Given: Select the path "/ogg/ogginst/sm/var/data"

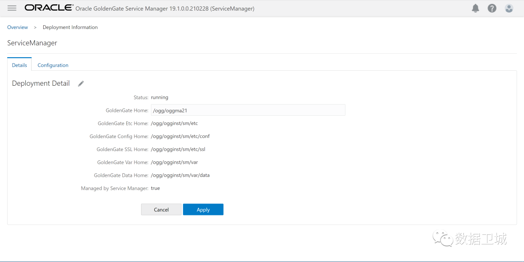Looking at the screenshot, I should click(x=180, y=175).
